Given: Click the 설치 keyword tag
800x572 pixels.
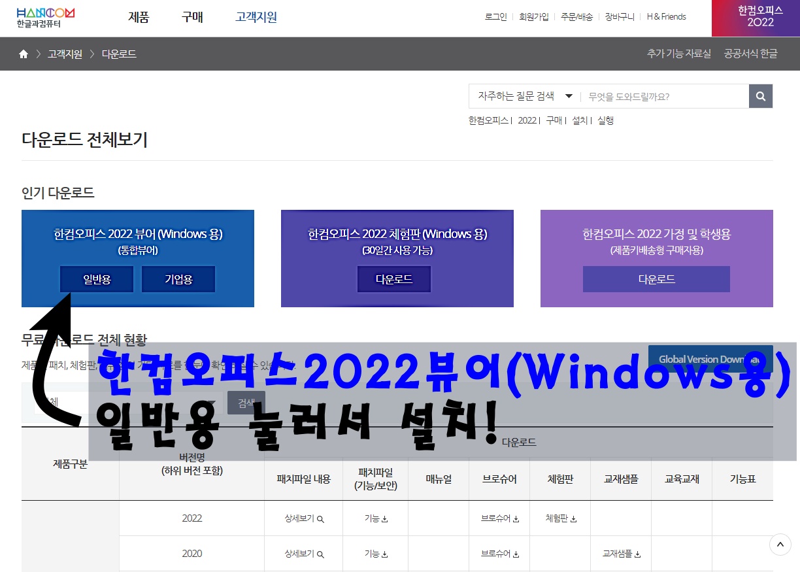Looking at the screenshot, I should point(580,120).
